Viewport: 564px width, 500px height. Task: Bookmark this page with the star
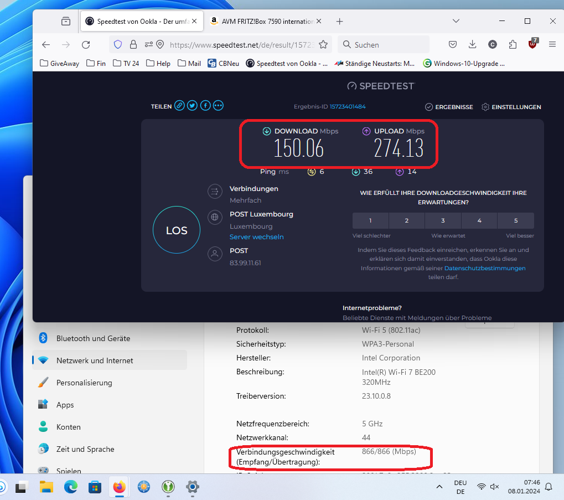(323, 45)
